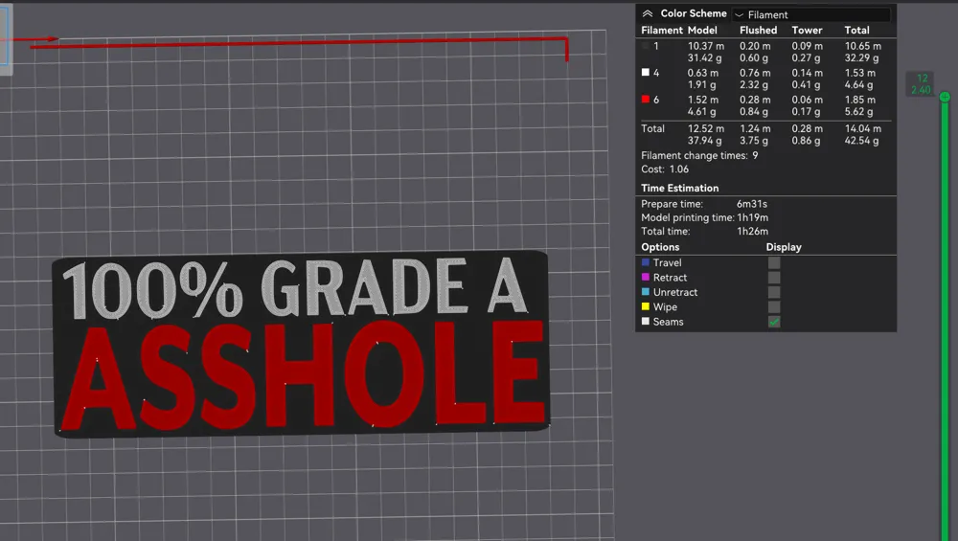Click the Tower column header
This screenshot has height=541, width=958.
tap(807, 30)
